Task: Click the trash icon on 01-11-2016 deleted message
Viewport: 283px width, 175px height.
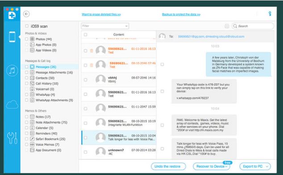Action: click(92, 51)
